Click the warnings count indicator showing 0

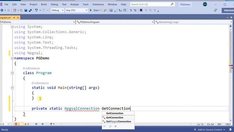point(27,124)
